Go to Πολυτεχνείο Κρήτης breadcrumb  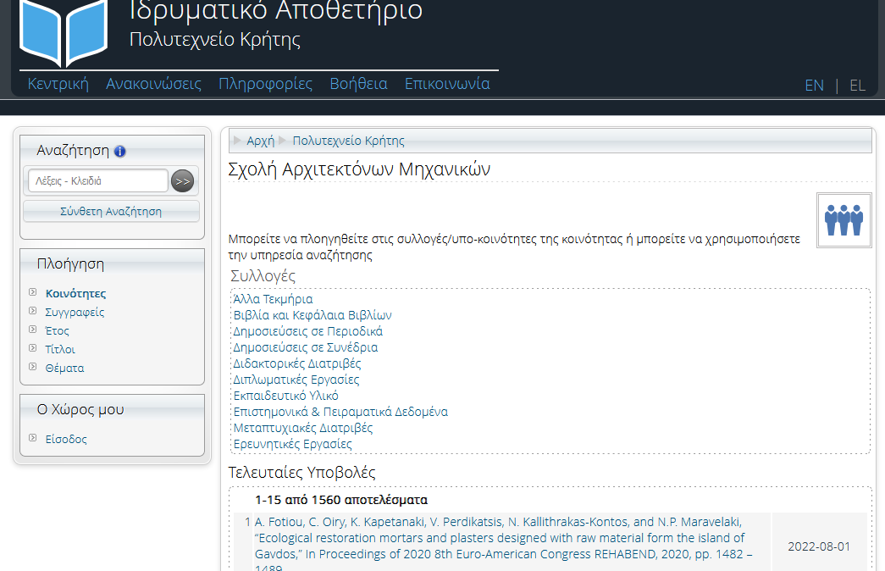(348, 141)
